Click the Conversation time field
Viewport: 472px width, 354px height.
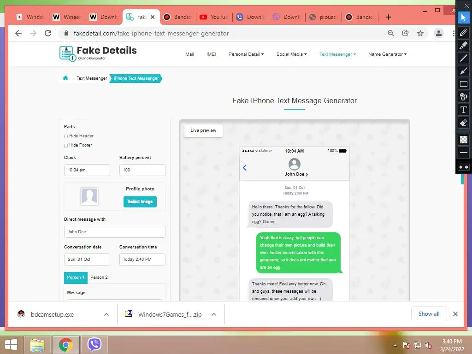coord(142,260)
